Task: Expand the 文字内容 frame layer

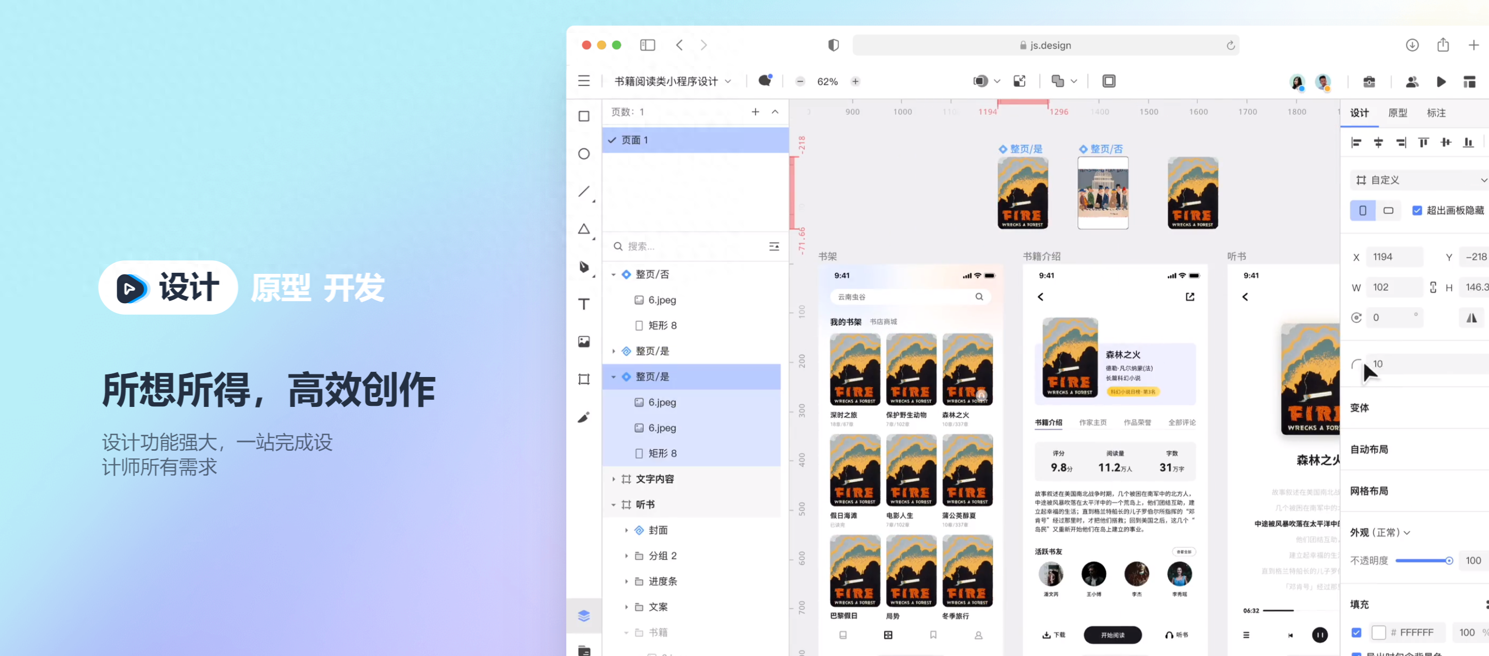Action: pos(613,479)
